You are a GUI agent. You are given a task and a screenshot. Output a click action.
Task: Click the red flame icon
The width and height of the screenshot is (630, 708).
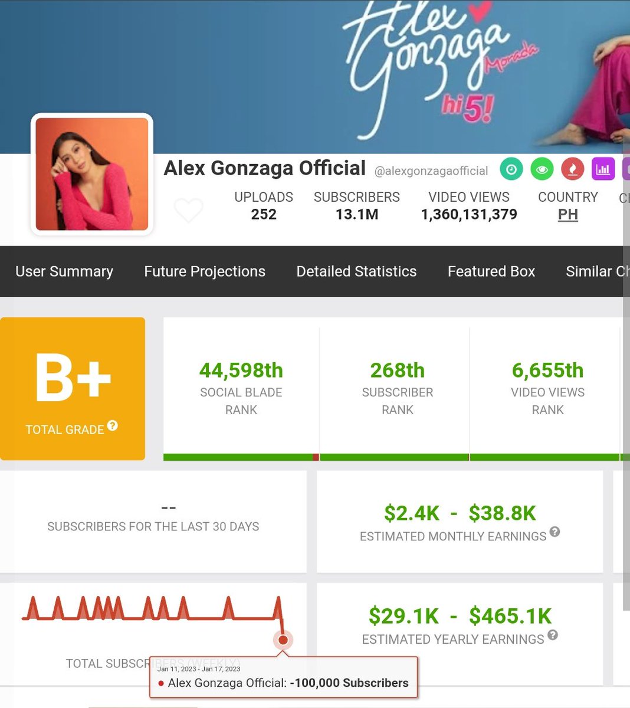click(572, 169)
